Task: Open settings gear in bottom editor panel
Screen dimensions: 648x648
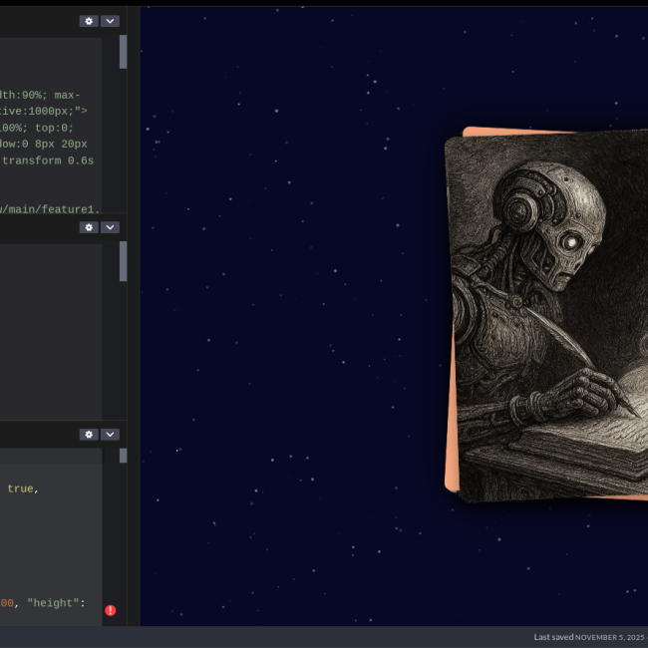Action: tap(89, 435)
